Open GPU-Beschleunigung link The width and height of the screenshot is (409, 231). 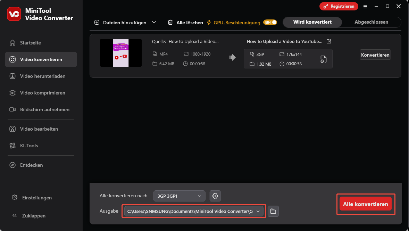tap(237, 23)
